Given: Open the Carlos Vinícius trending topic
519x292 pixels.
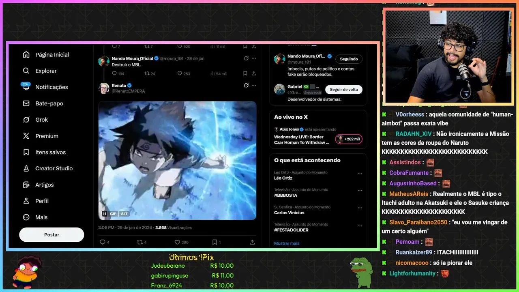Looking at the screenshot, I should [289, 213].
